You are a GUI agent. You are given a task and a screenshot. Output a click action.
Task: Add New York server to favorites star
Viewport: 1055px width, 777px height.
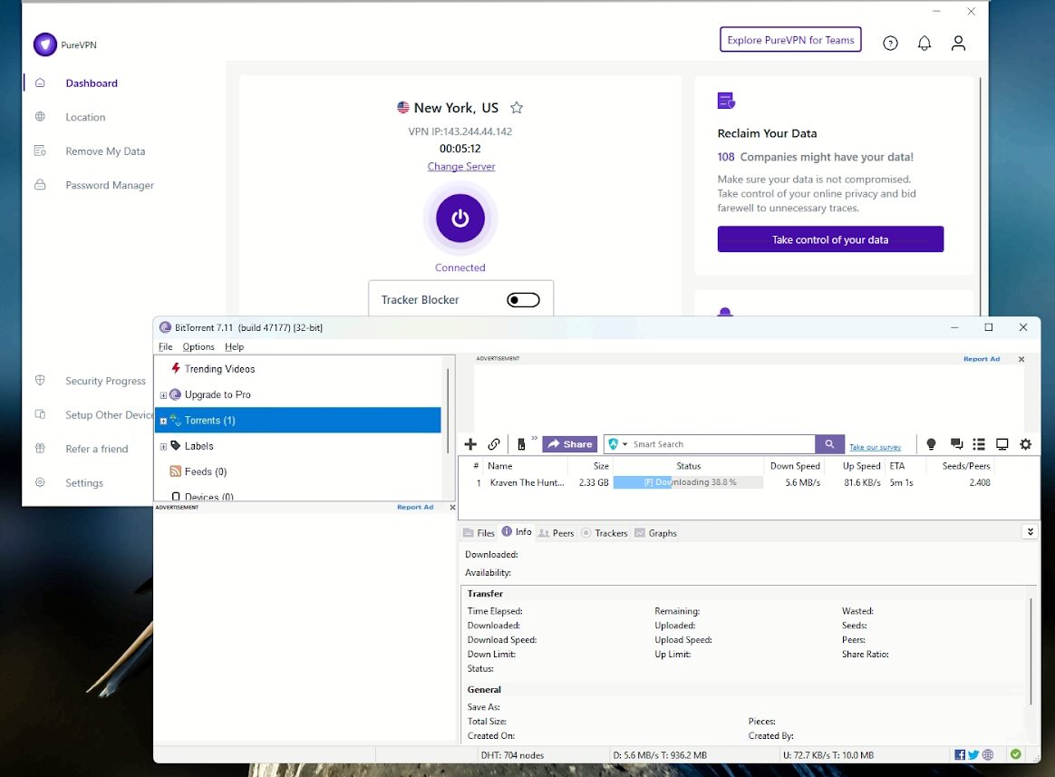(x=517, y=108)
